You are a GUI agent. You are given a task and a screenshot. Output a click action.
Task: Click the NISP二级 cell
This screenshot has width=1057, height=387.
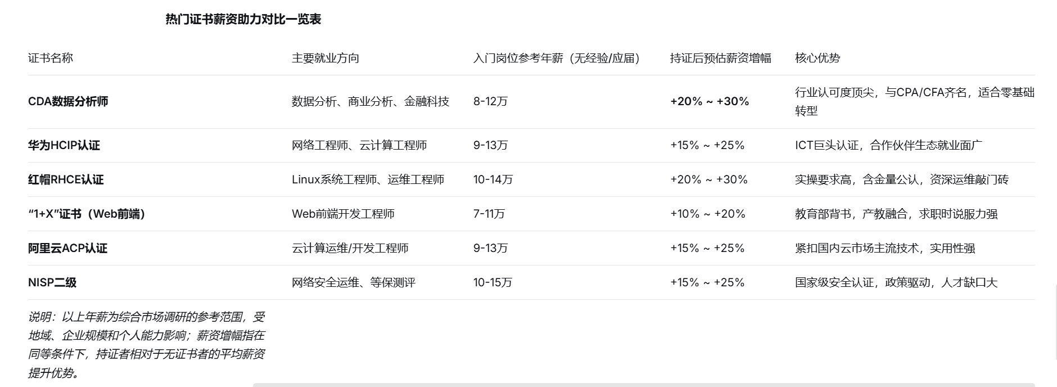click(52, 282)
